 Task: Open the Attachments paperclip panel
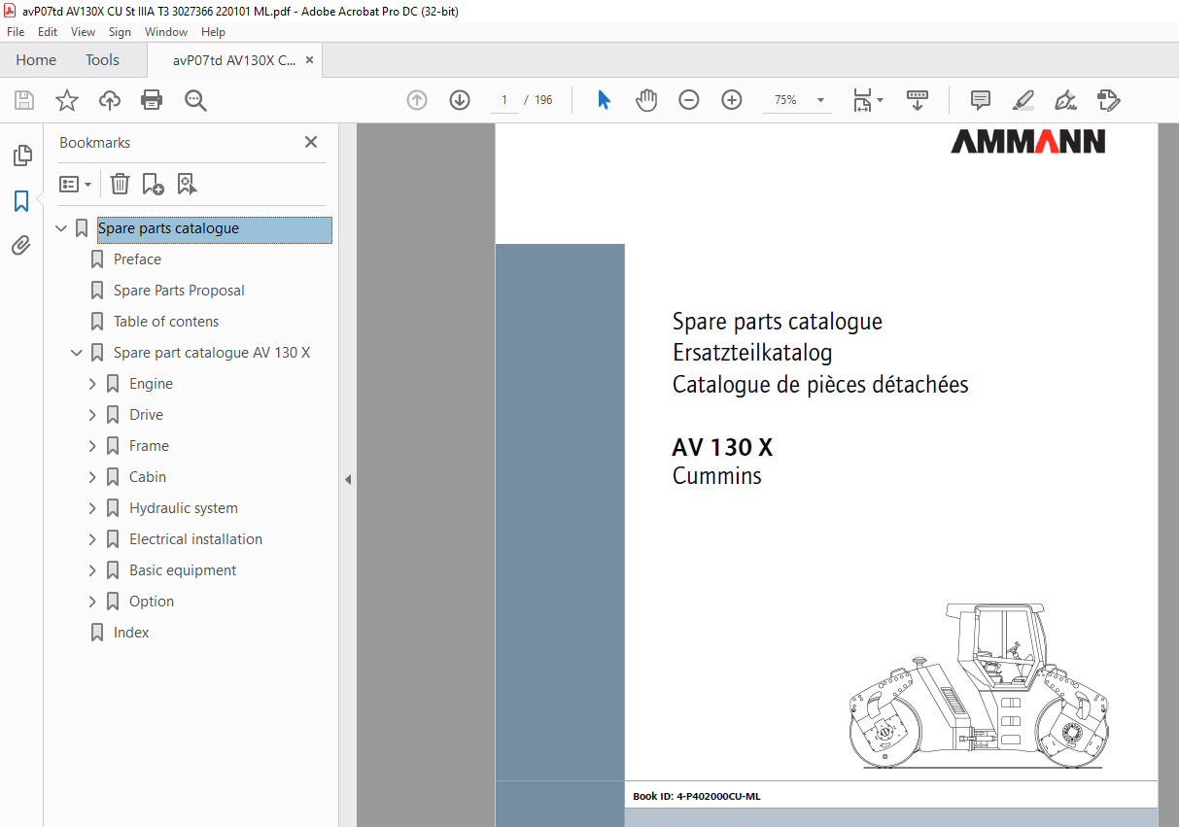coord(21,246)
